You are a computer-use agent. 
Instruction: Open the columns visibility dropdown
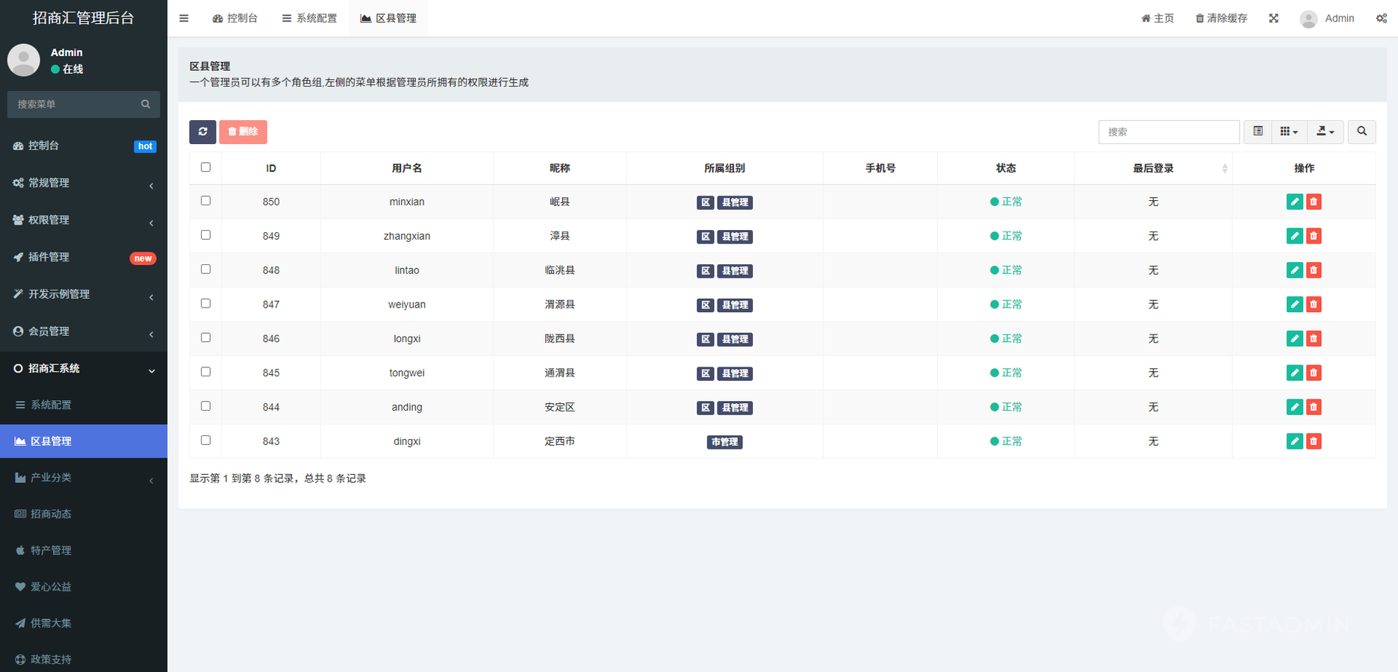(1288, 131)
